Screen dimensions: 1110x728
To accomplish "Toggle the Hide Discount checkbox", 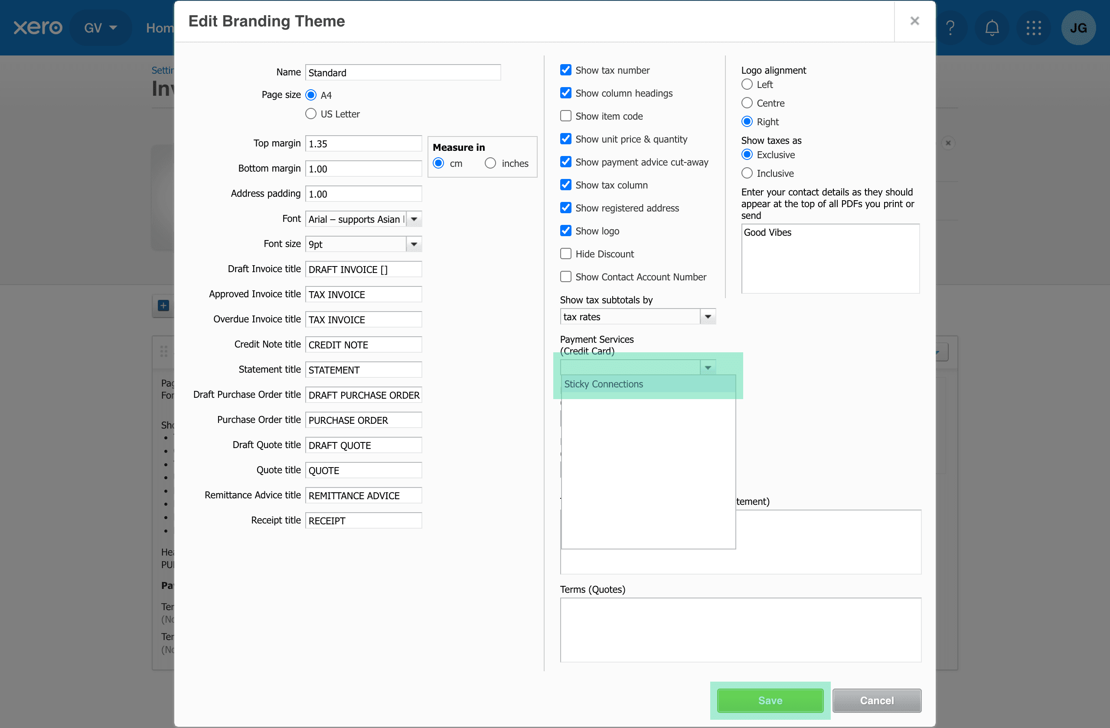I will 566,254.
